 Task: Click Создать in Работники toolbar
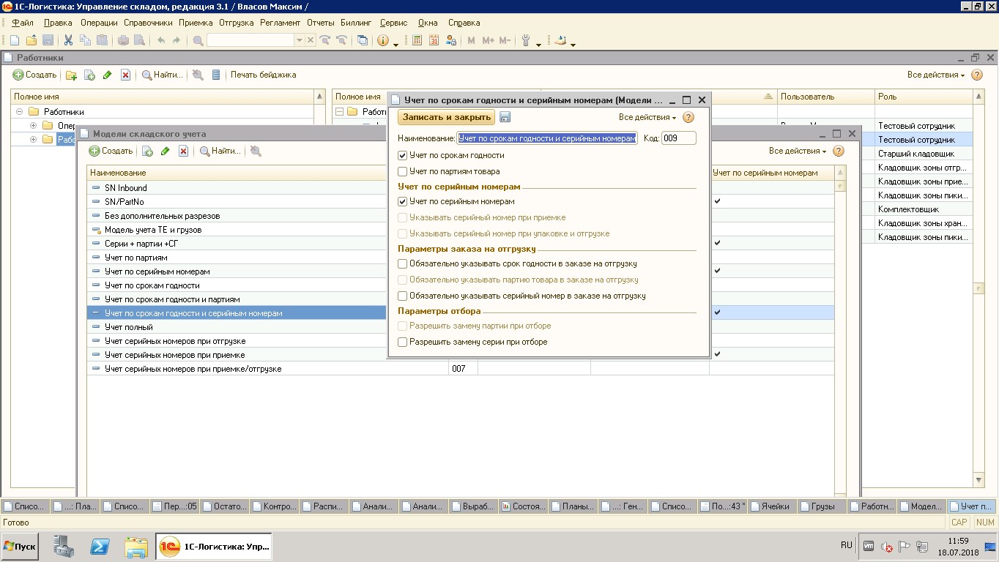(34, 75)
